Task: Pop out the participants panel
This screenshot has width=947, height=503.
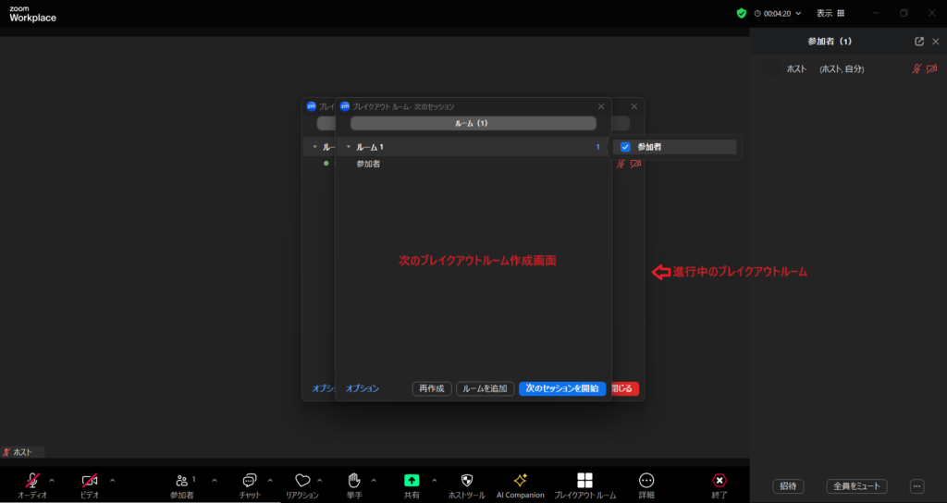Action: (x=918, y=42)
